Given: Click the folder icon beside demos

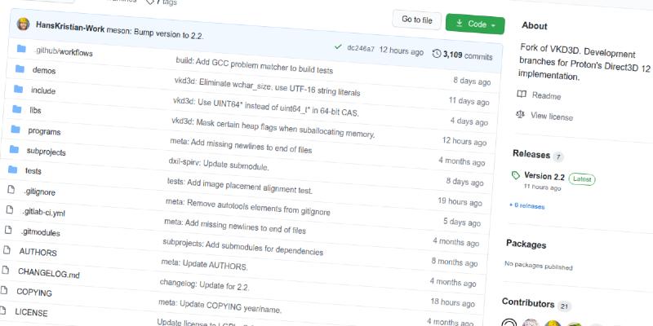Looking at the screenshot, I should 19,69.
